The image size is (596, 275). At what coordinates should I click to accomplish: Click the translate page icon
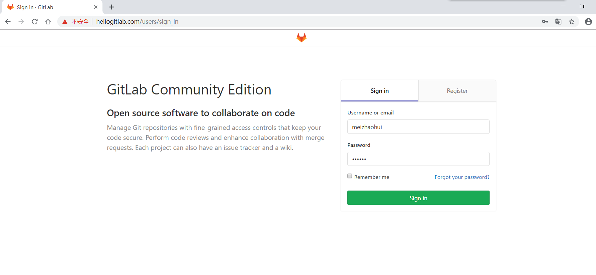(x=558, y=22)
